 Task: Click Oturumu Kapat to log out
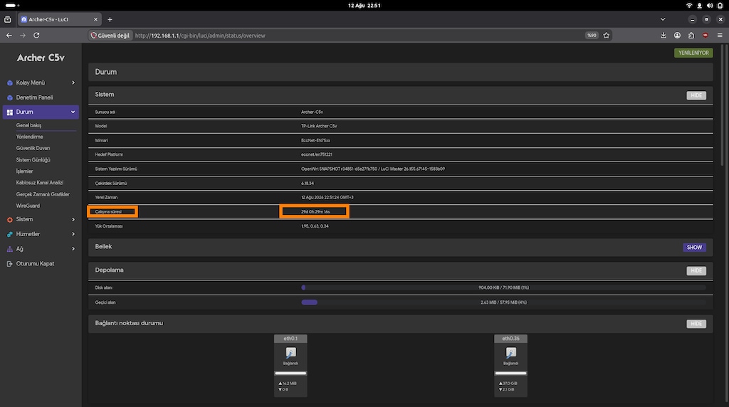coord(35,264)
